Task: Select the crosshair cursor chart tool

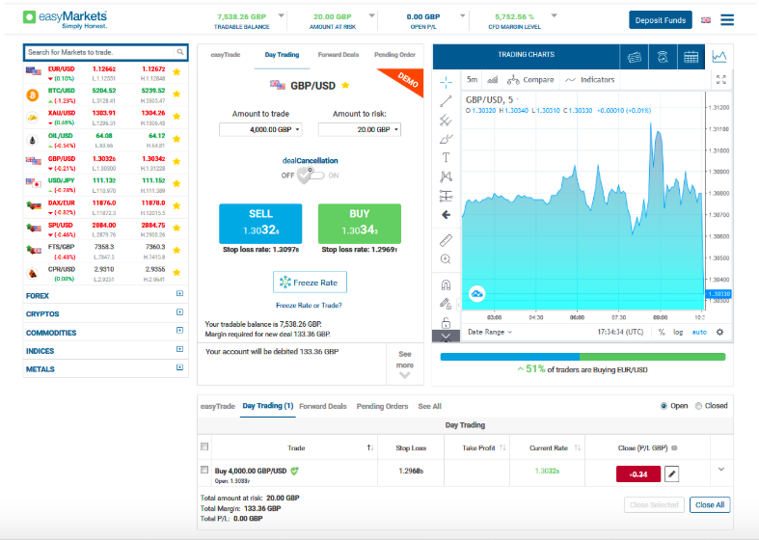Action: (446, 82)
